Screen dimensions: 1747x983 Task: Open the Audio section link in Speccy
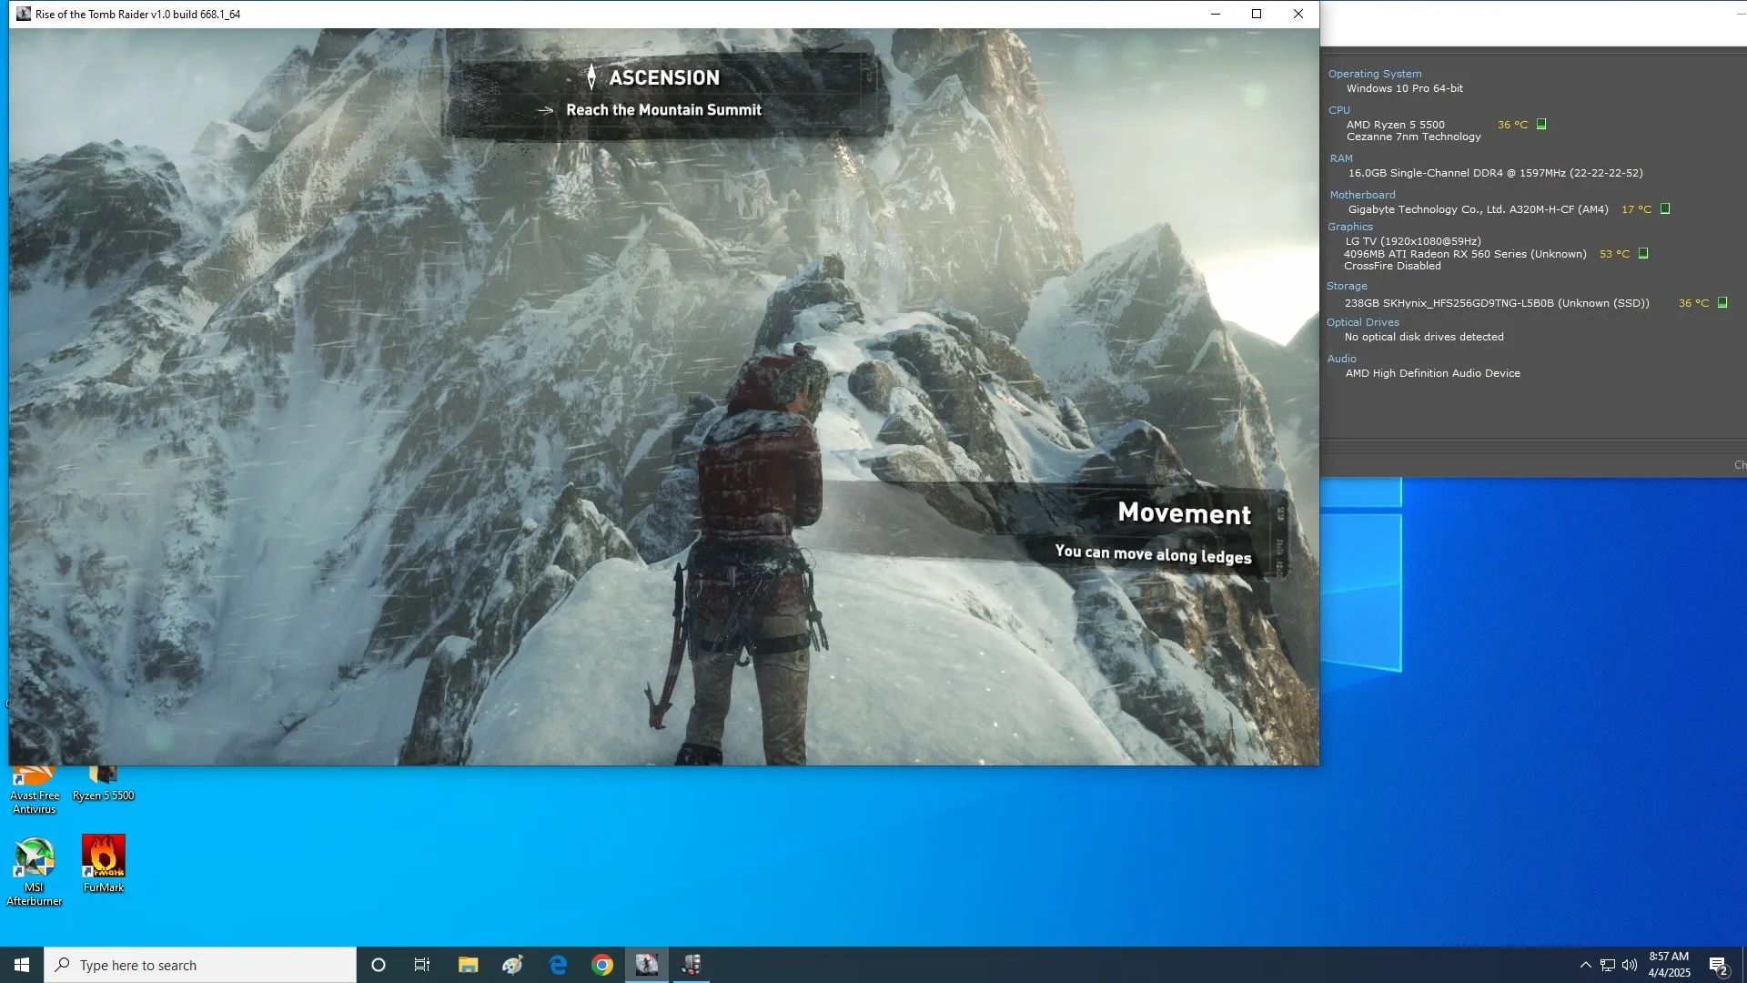coord(1341,359)
